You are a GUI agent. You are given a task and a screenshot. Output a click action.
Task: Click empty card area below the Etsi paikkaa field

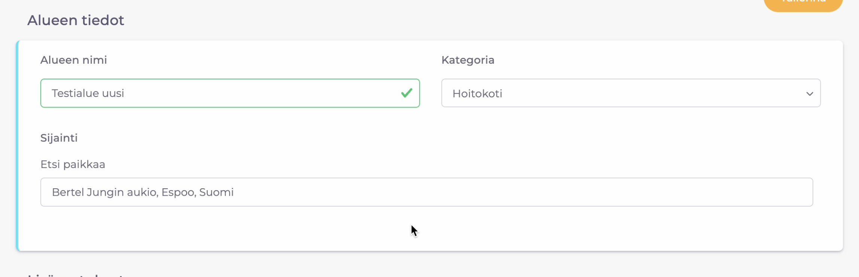(x=262, y=228)
